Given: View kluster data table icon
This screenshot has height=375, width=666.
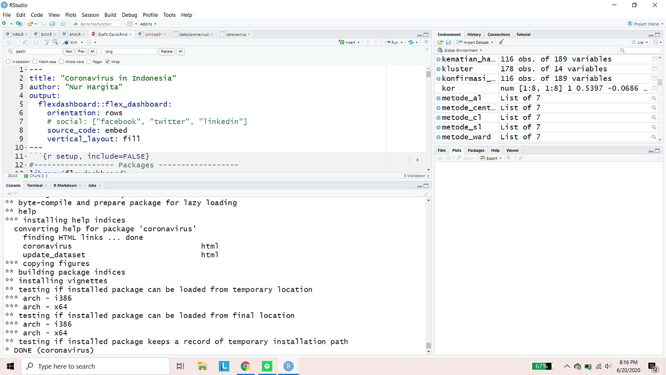Looking at the screenshot, I should [654, 69].
